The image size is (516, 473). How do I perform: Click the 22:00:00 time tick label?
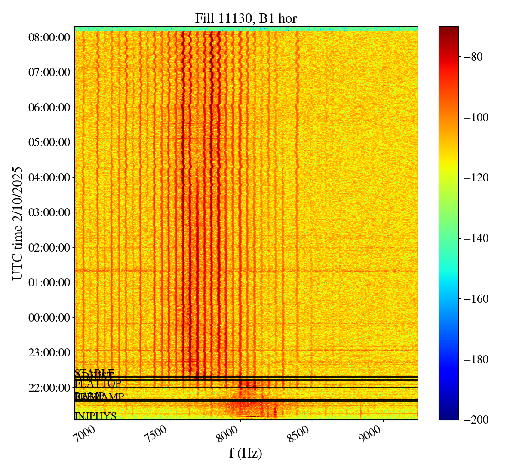pyautogui.click(x=49, y=388)
